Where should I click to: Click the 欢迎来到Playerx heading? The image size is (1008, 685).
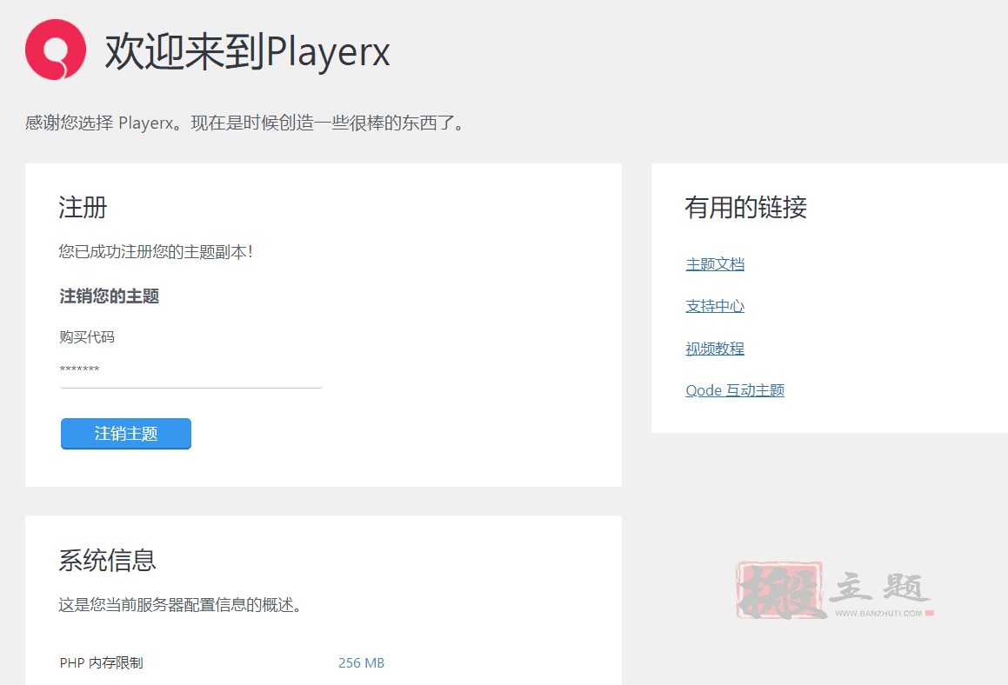click(248, 51)
